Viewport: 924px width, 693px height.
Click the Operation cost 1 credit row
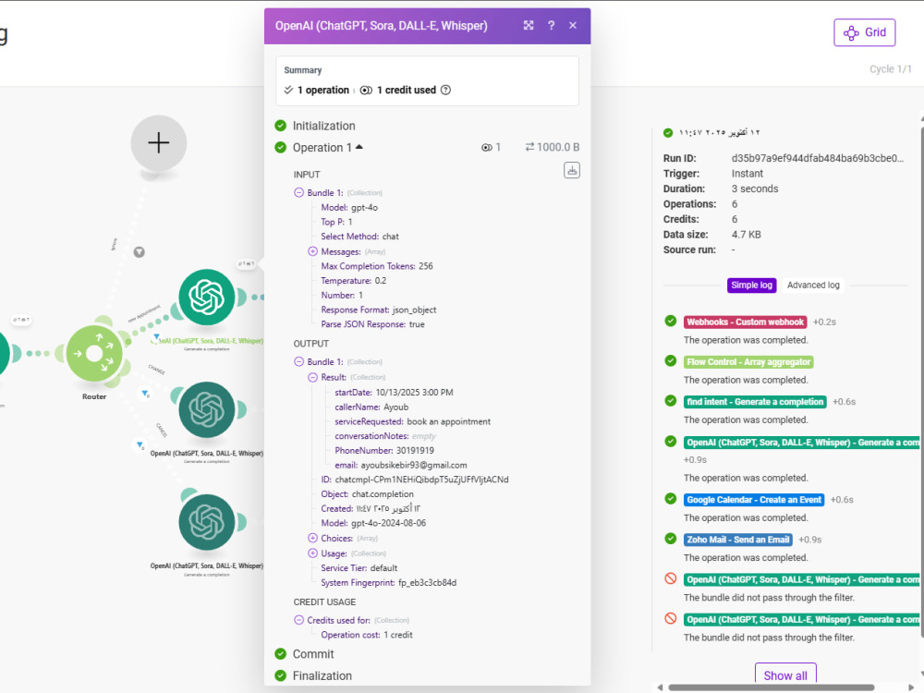(367, 635)
